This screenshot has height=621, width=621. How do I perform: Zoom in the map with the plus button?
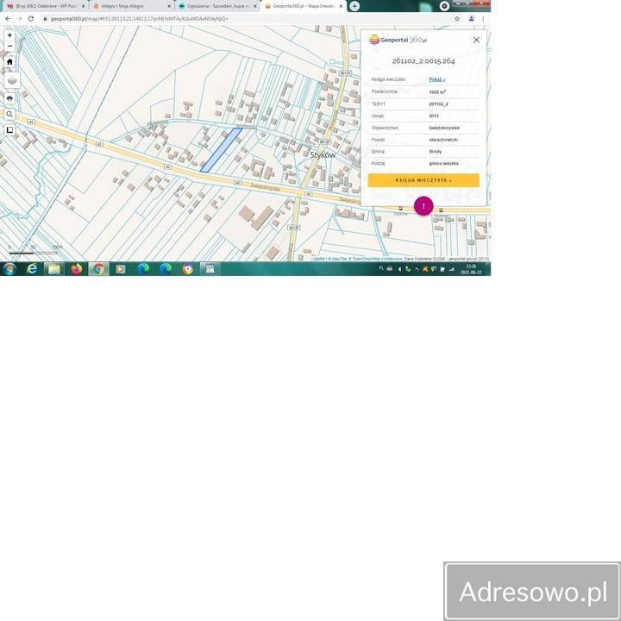[x=9, y=35]
